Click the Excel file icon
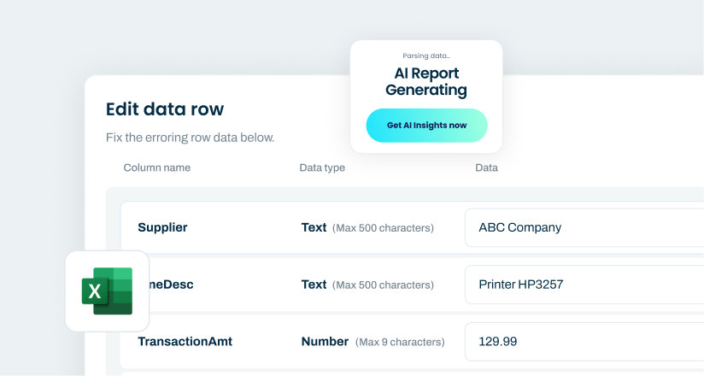The height and width of the screenshot is (376, 704). [107, 291]
